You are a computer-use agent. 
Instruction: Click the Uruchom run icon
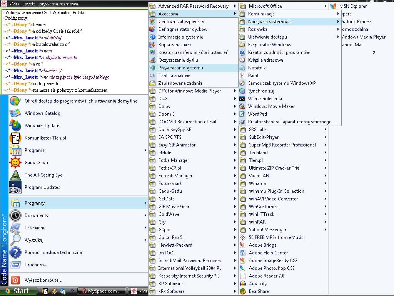15,265
